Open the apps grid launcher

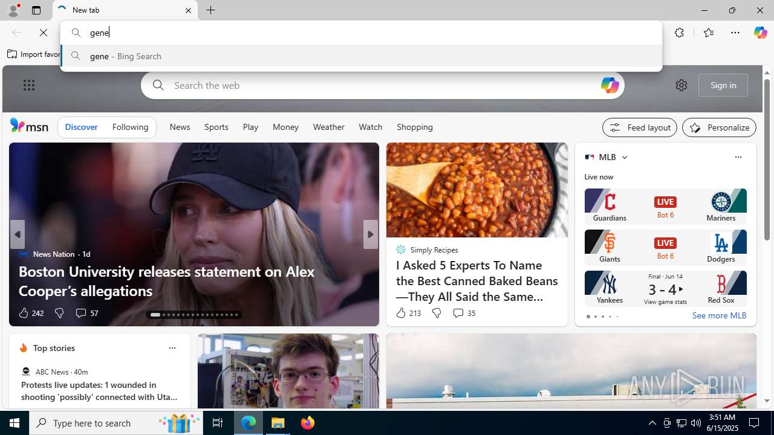tap(29, 85)
